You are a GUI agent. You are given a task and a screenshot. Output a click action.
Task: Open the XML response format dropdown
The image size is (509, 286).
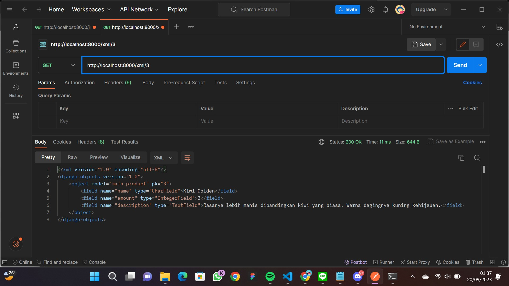click(163, 158)
